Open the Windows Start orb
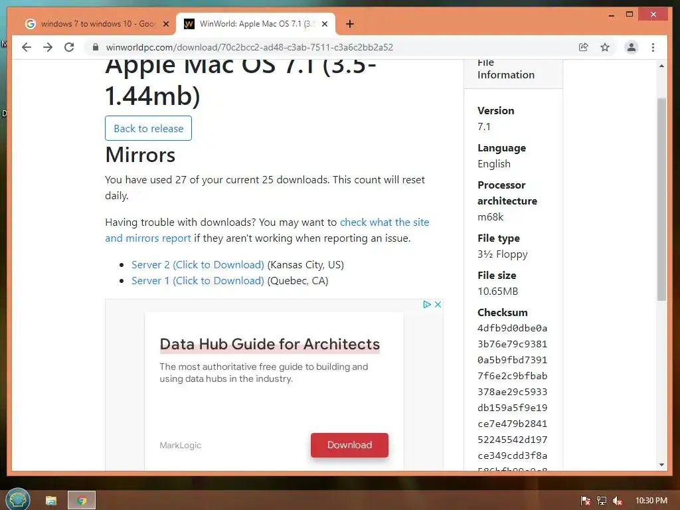 point(17,500)
